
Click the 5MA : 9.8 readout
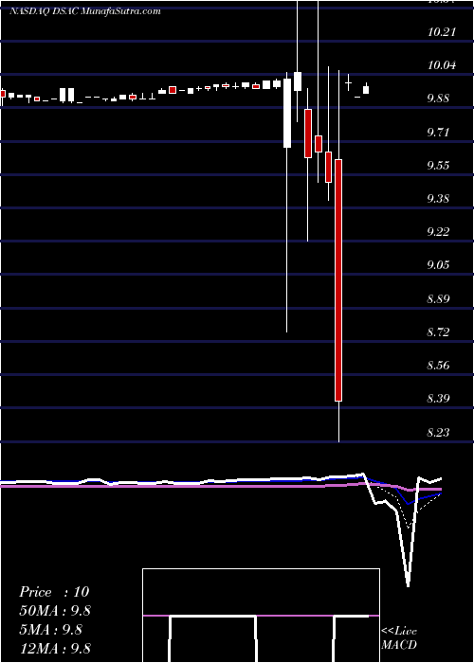pyautogui.click(x=50, y=630)
